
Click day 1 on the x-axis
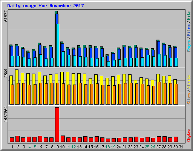[x=12, y=147]
